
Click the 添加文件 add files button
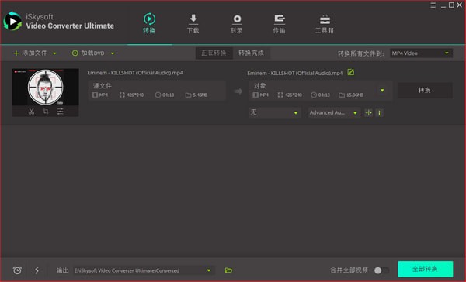(x=30, y=53)
